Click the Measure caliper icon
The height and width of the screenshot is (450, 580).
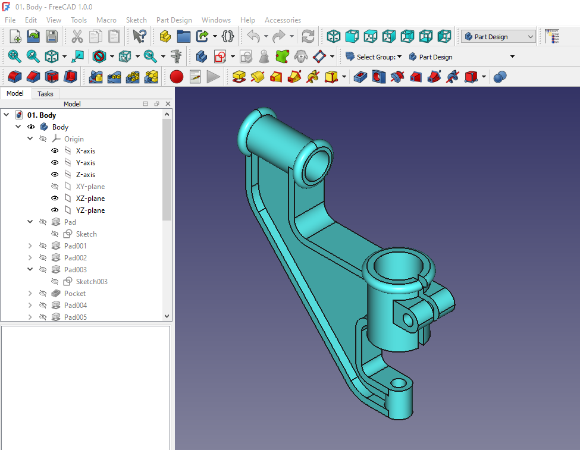(175, 57)
